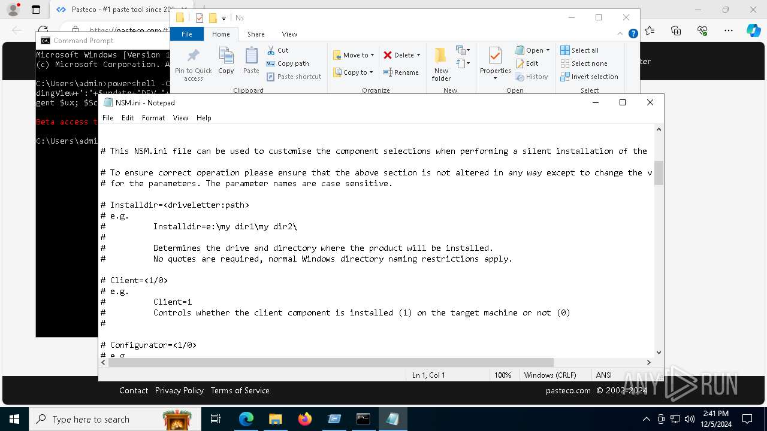Click New folder icon in quick access toolbar
Image resolution: width=767 pixels, height=431 pixels.
(213, 18)
